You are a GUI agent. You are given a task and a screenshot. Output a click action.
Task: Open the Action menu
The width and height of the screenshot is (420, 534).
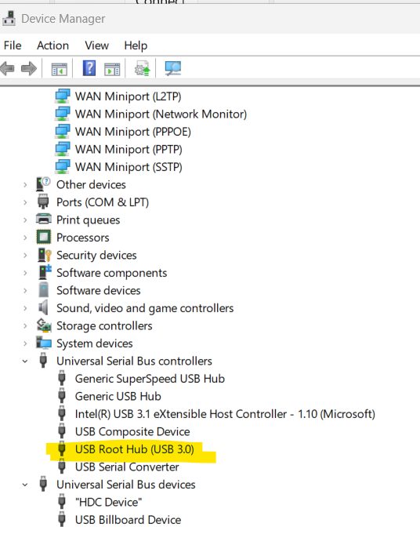tap(52, 45)
